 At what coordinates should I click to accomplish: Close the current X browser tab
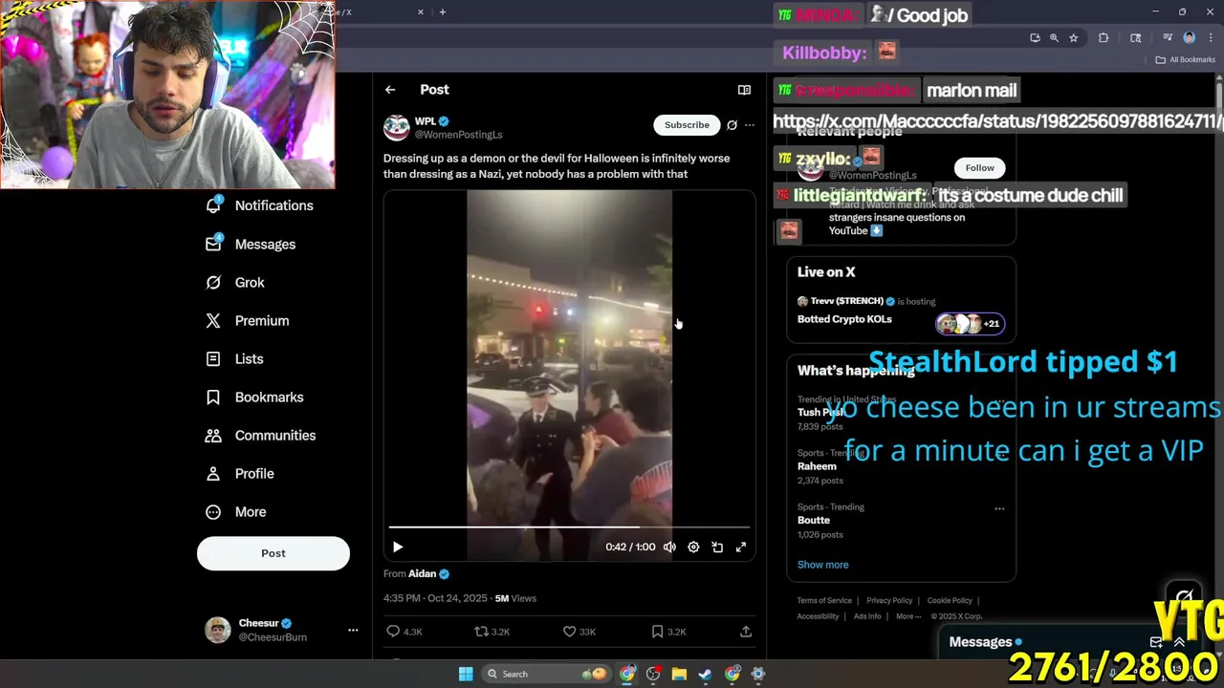point(421,11)
